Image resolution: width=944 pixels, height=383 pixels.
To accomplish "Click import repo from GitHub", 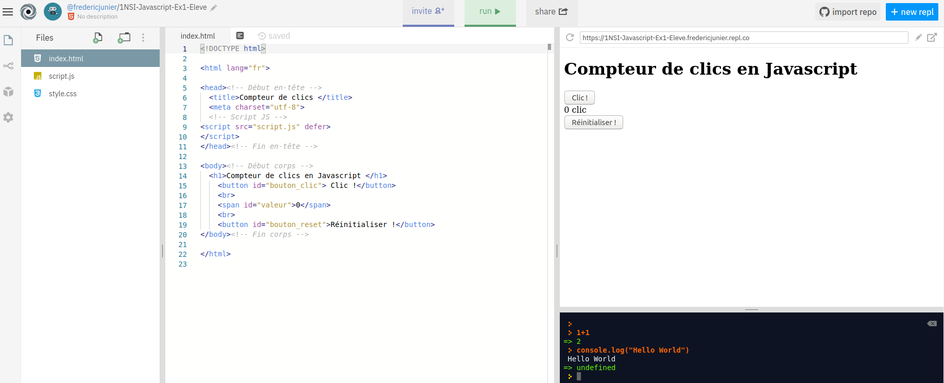I will [x=849, y=12].
